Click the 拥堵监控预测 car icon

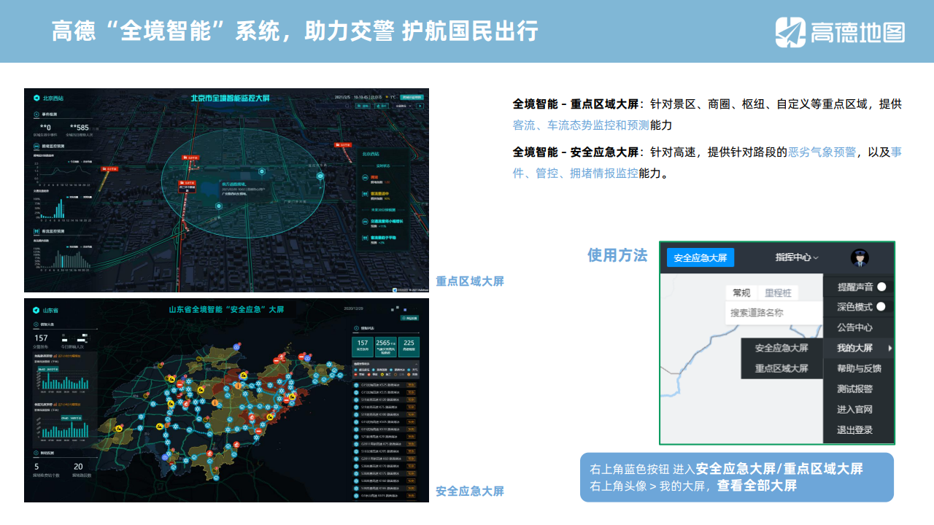point(36,146)
